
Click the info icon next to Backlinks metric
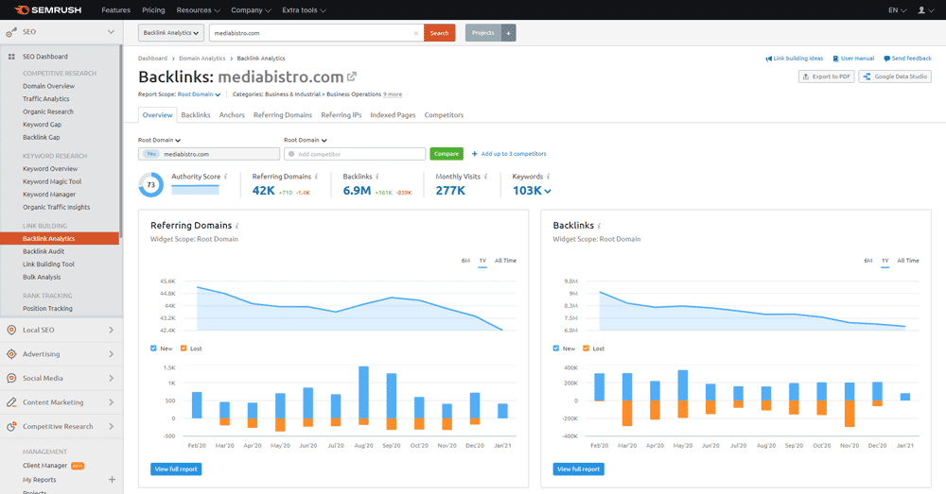pyautogui.click(x=377, y=177)
